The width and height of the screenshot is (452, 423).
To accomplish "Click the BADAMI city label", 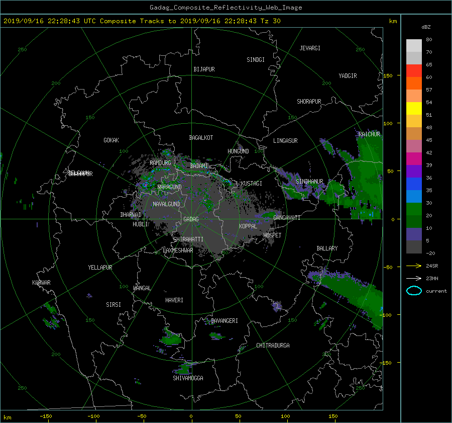I will pyautogui.click(x=199, y=166).
